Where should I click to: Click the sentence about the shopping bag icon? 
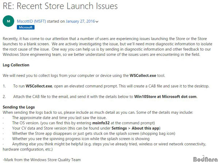click(93, 133)
